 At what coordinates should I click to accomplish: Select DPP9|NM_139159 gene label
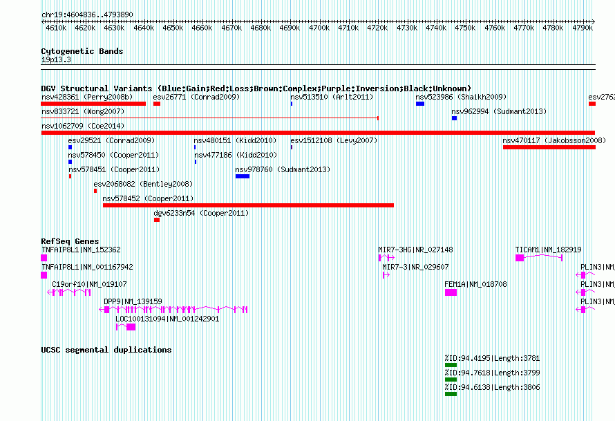click(x=133, y=301)
